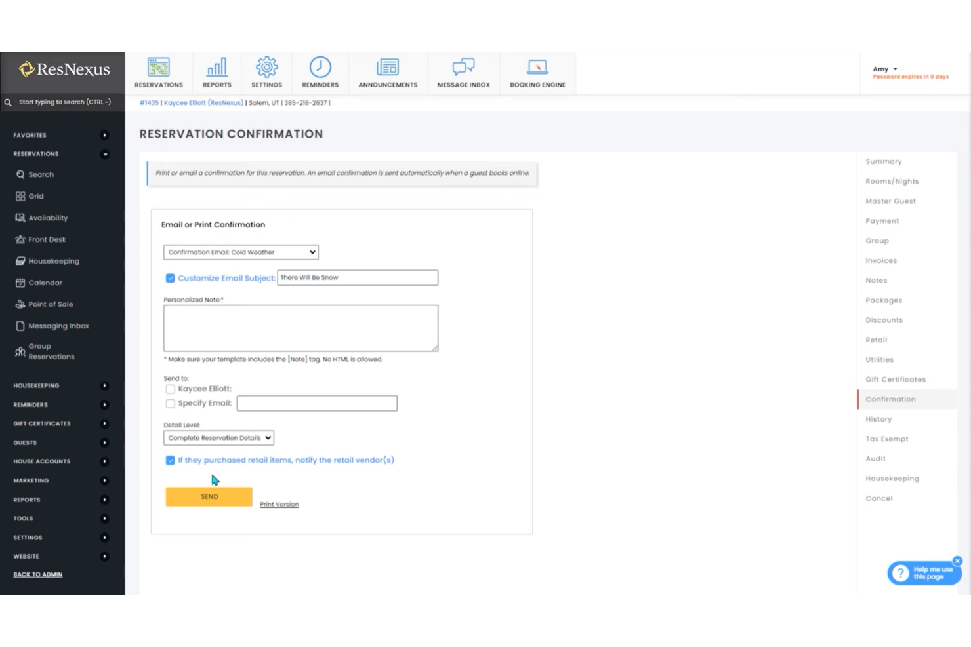
Task: Open the Message Inbox chat icon
Action: pos(463,66)
